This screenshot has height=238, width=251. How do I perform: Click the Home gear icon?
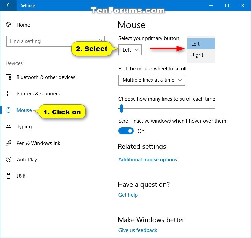click(9, 25)
